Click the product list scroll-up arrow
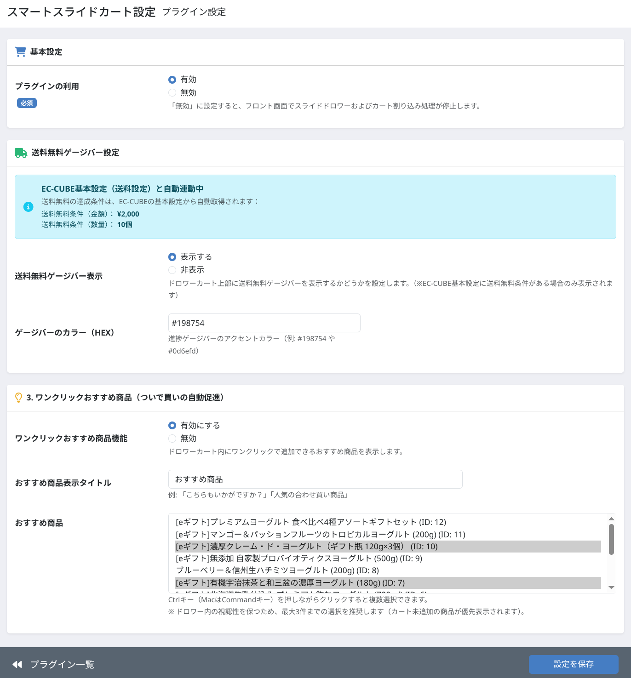Screen dimensions: 631x678 click(x=611, y=519)
